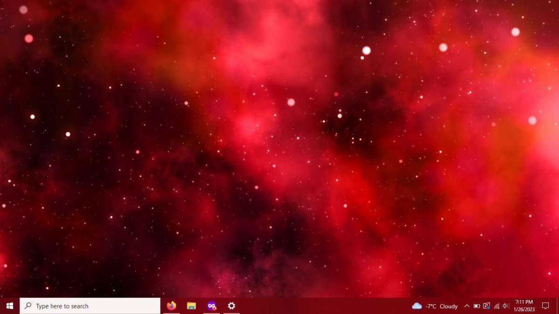Click the display tray icon beside battery

click(x=487, y=306)
